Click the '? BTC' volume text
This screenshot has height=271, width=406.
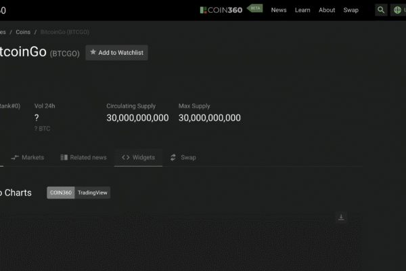click(x=42, y=129)
